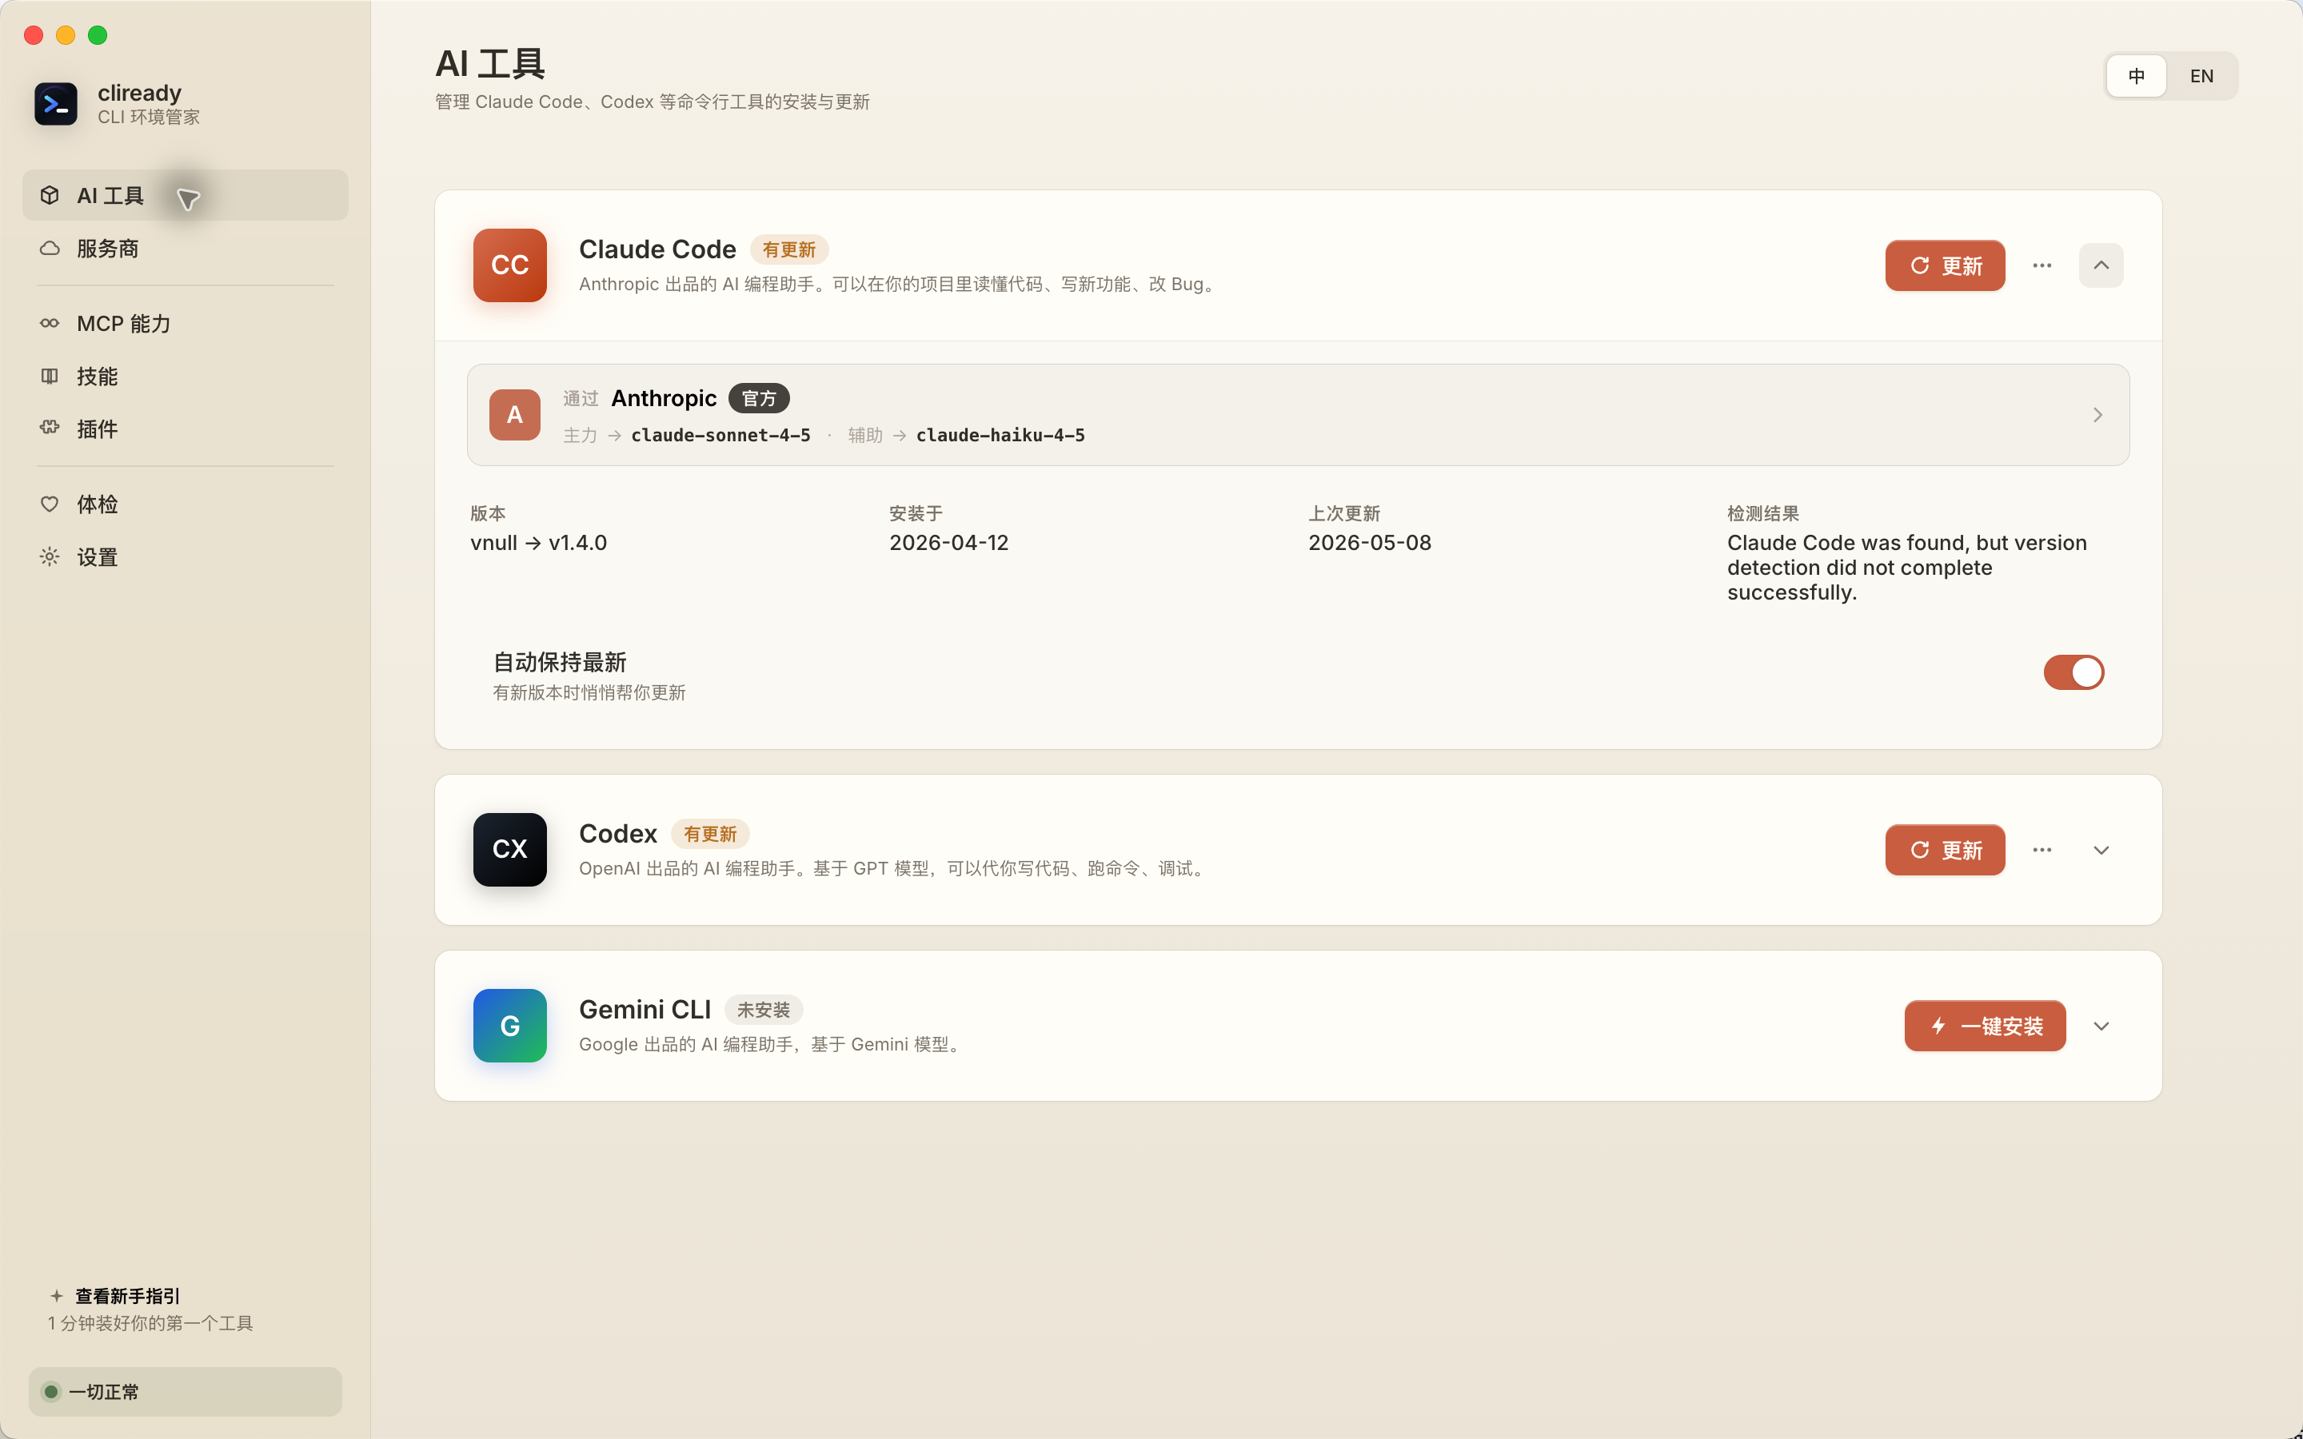The image size is (2303, 1439).
Task: Click the claude-haiku-4-5 auxiliary model name
Action: [x=1000, y=435]
